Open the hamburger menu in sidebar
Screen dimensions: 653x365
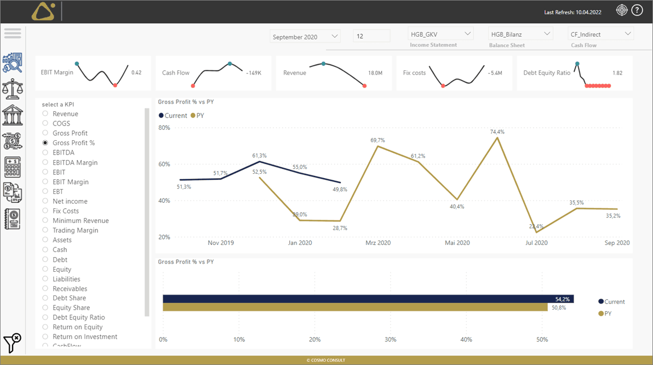tap(13, 33)
